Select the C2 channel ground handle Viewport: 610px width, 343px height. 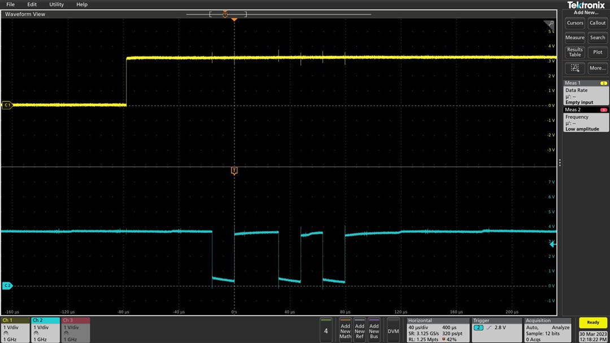pos(7,286)
